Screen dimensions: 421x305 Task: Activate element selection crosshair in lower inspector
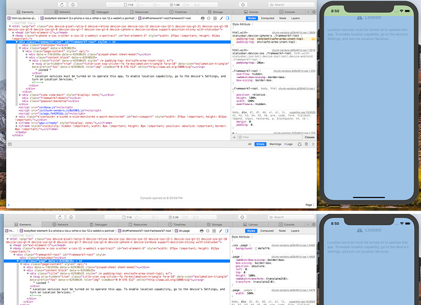coord(242,217)
